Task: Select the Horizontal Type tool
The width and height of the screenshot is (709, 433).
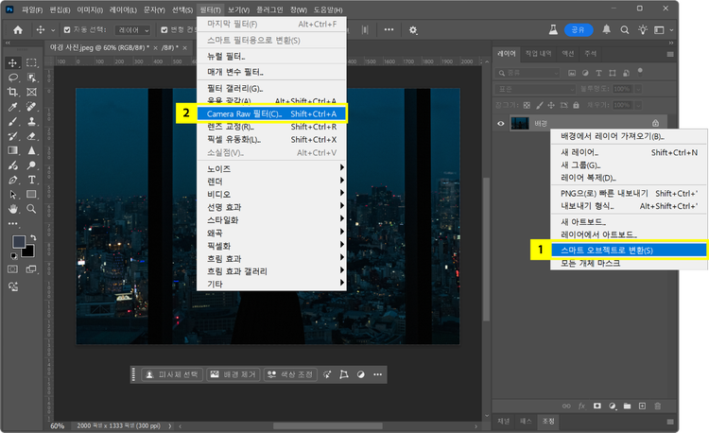Action: [x=31, y=180]
